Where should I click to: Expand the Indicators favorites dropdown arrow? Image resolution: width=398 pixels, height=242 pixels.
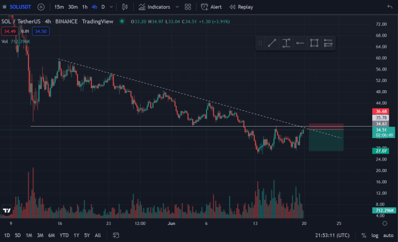[x=177, y=7]
